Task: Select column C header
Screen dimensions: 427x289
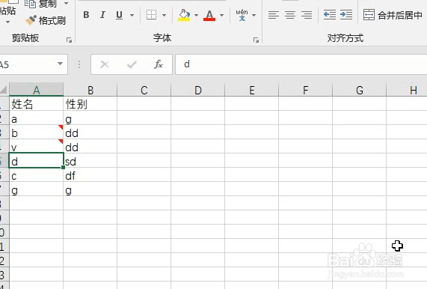Action: coord(144,90)
